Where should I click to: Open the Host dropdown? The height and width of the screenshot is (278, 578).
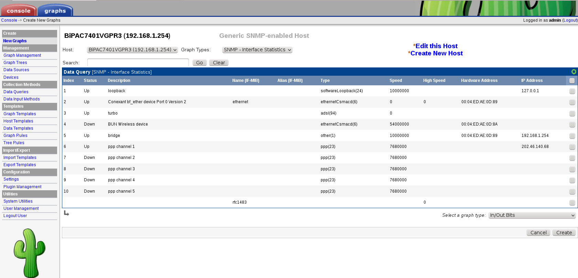coord(132,50)
